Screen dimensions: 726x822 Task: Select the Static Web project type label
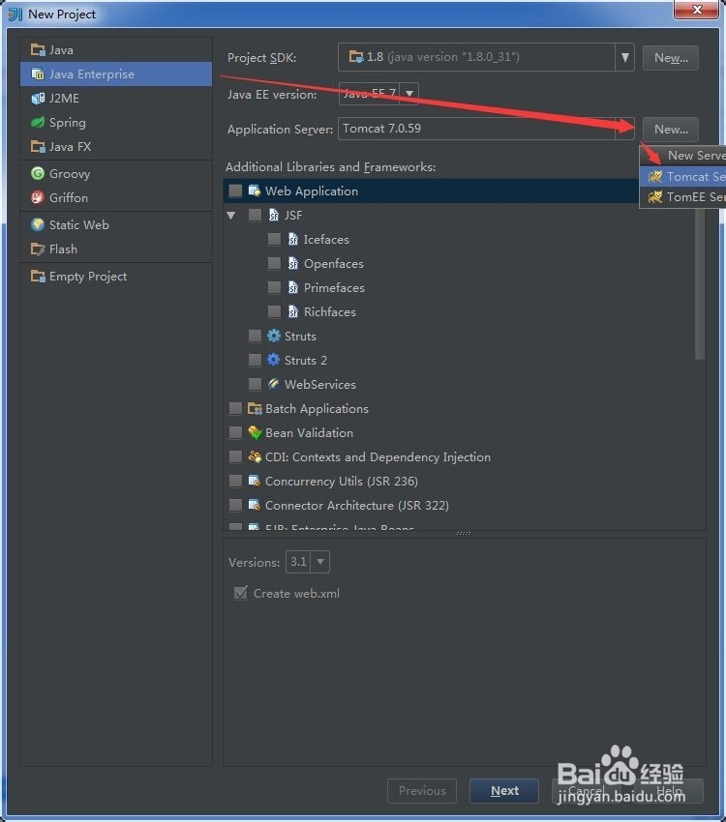tap(78, 225)
